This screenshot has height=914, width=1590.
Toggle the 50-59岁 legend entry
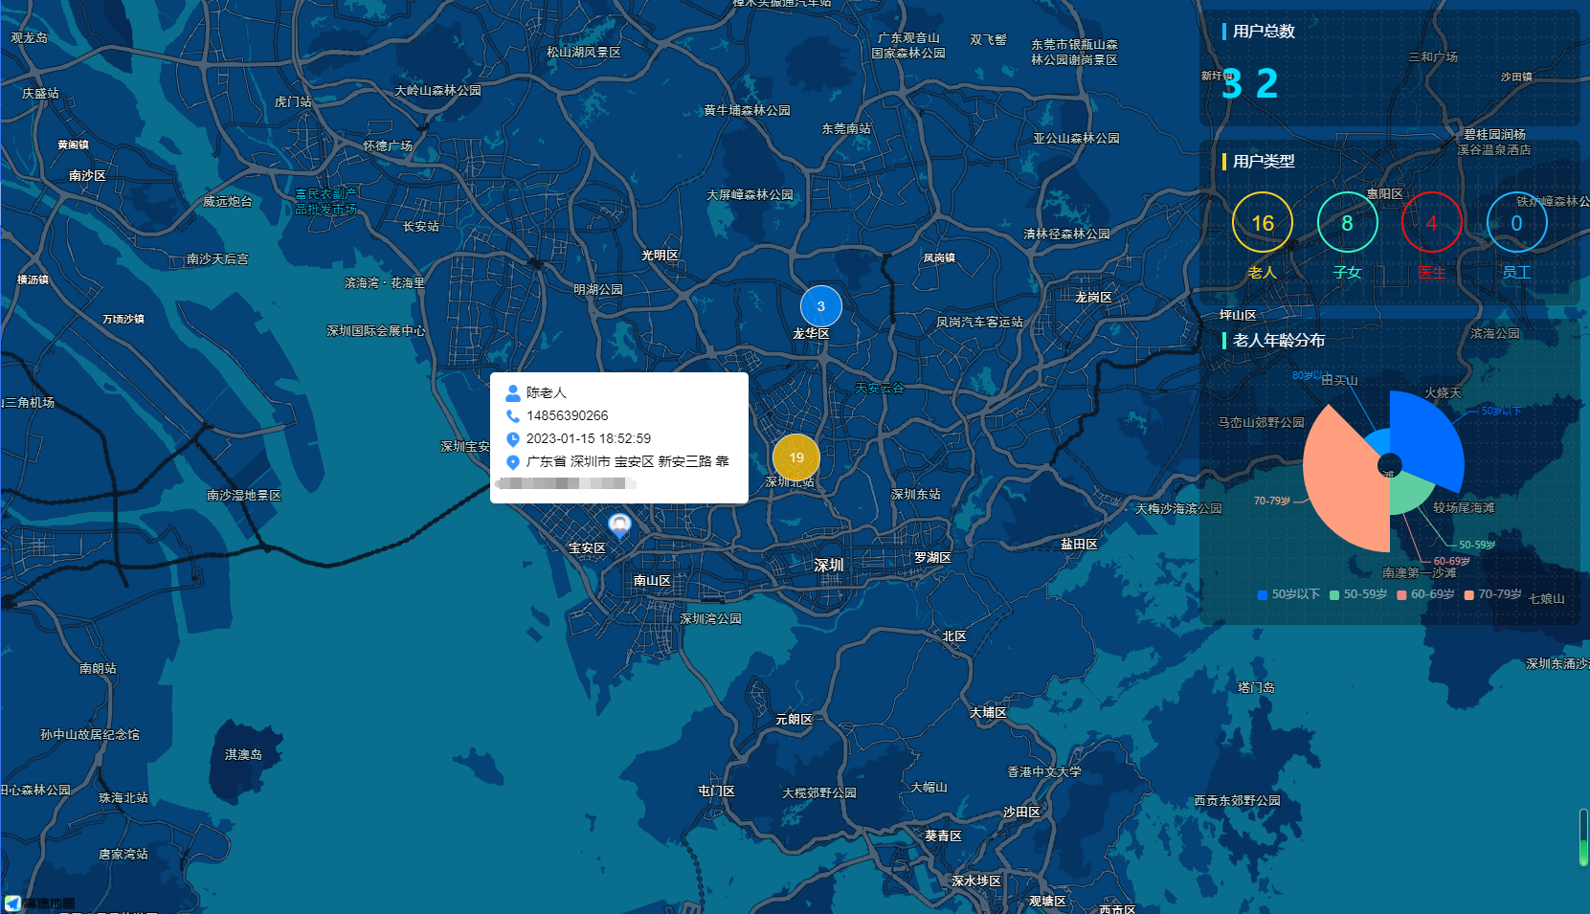pos(1358,594)
